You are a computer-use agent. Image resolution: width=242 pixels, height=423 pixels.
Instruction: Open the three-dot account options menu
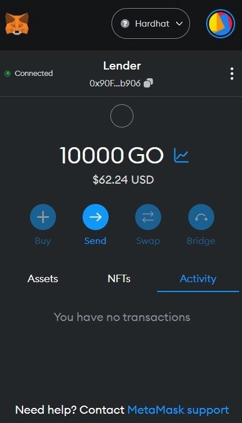(232, 74)
